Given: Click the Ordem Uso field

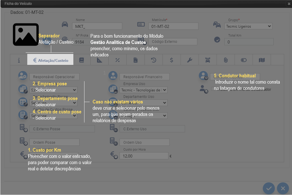Looking at the screenshot, I should (x=144, y=142).
